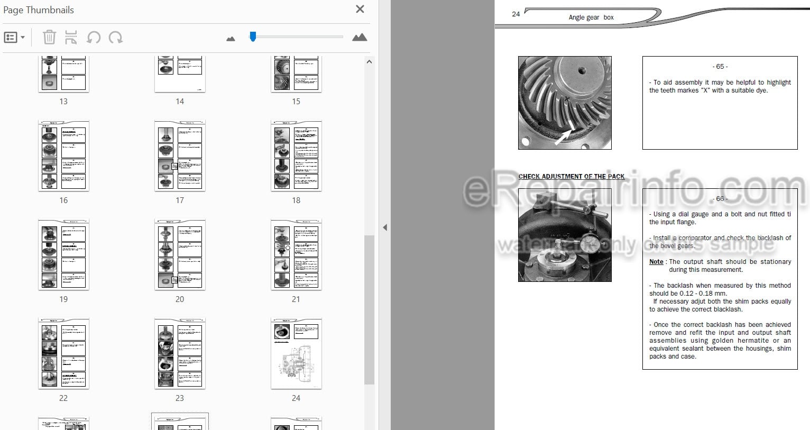This screenshot has height=430, width=810.
Task: Click the reduce thumbnail size icon
Action: [x=231, y=39]
